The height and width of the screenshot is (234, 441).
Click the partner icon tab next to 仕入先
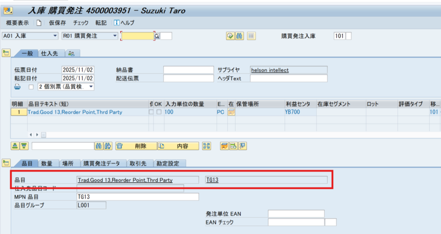click(71, 53)
